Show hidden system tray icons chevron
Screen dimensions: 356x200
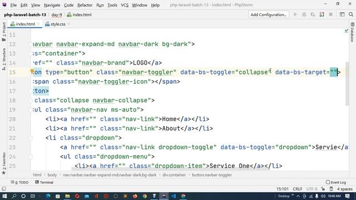click(x=298, y=196)
